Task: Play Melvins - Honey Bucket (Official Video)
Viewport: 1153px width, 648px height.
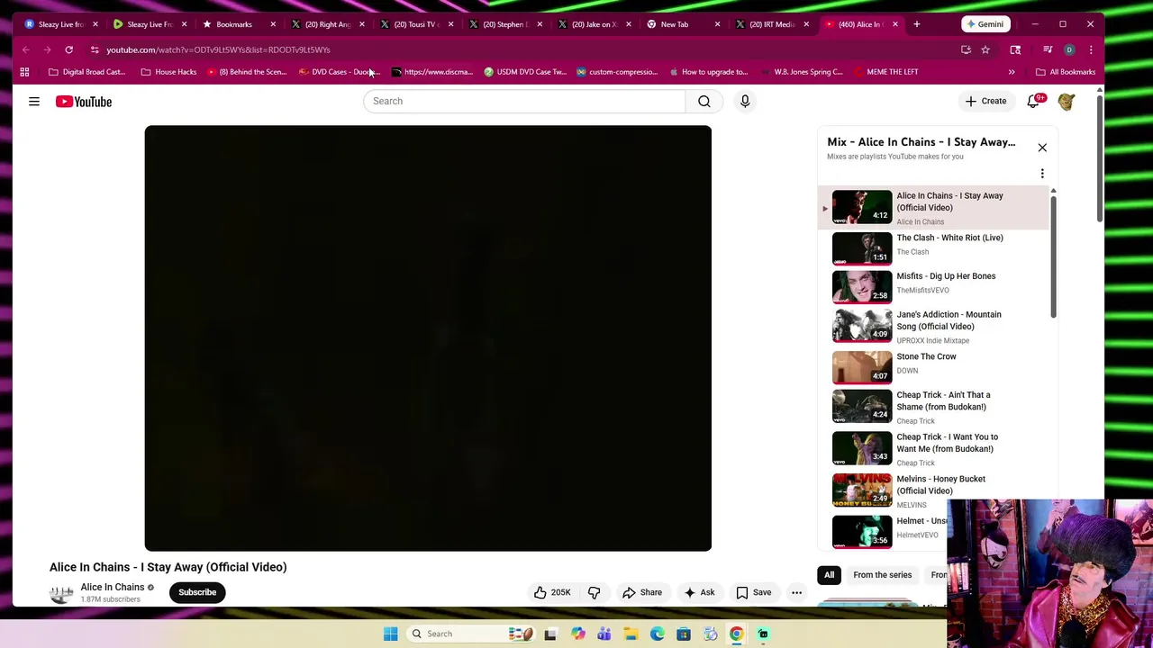Action: pos(935,490)
